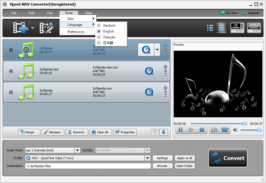Click the Register link

point(251,13)
